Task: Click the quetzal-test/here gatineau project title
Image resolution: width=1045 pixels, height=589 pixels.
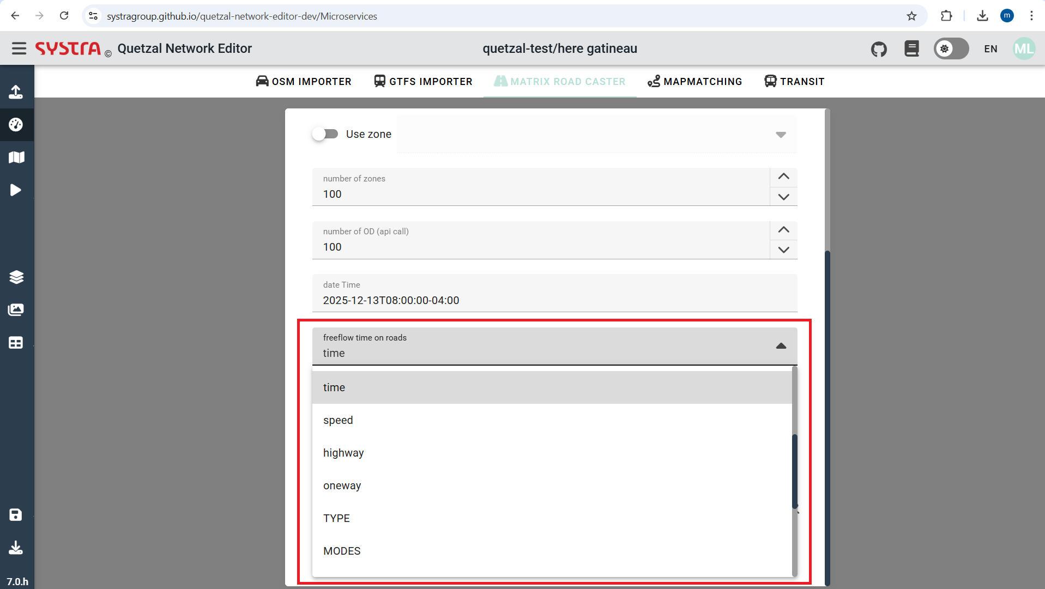Action: [560, 48]
